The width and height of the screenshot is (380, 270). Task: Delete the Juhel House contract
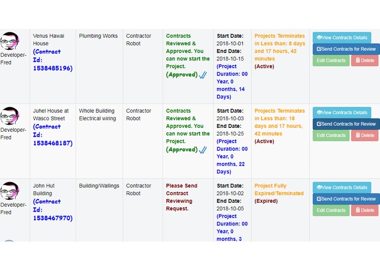click(365, 136)
